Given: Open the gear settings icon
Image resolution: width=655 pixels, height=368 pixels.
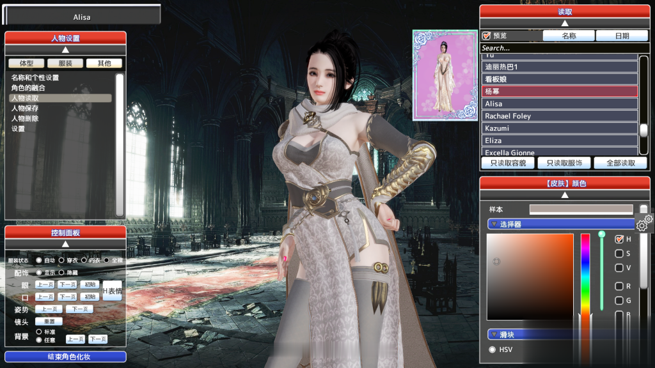Looking at the screenshot, I should pos(644,223).
